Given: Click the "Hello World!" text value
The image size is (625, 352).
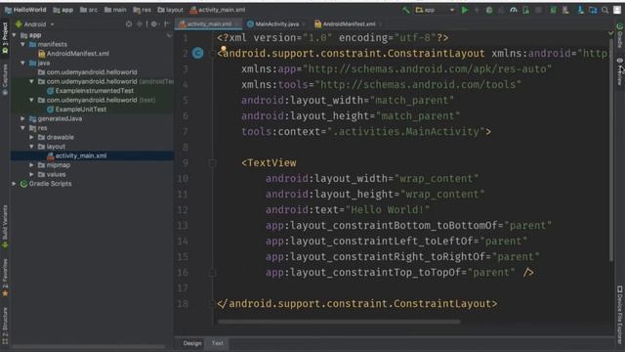Looking at the screenshot, I should 388,210.
